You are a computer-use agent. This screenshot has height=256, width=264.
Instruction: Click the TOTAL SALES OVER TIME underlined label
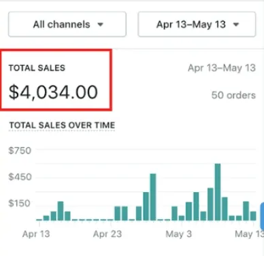click(x=62, y=126)
